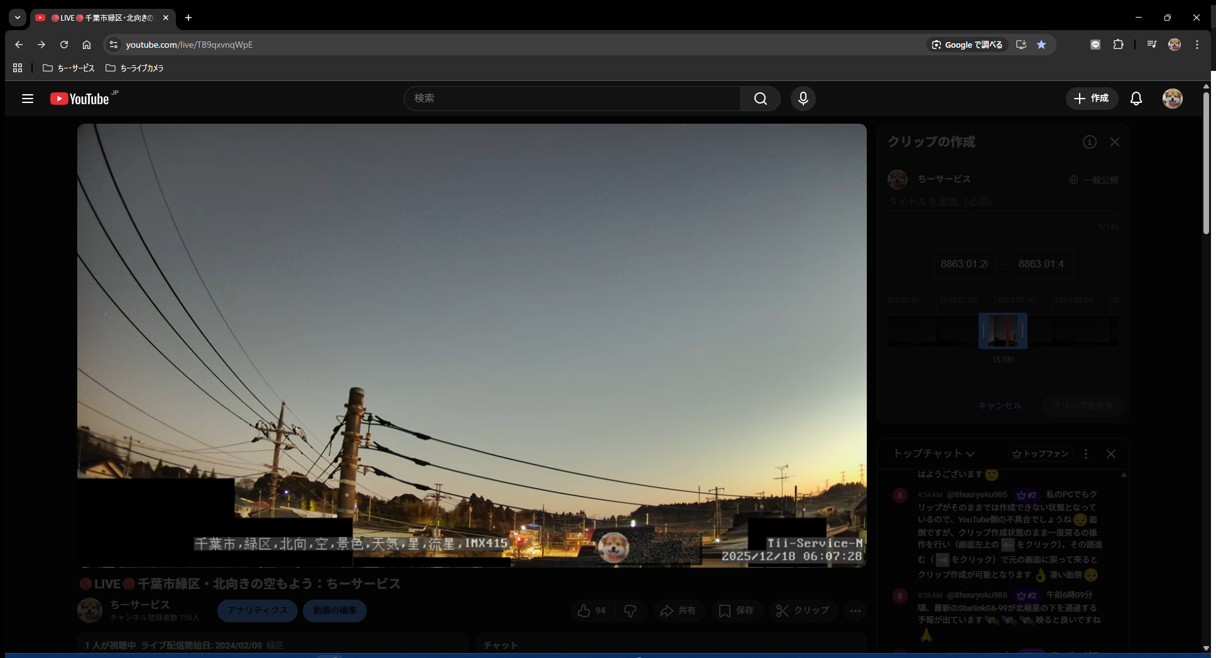Expand the Top Chat dropdown
1216x658 pixels.
click(x=933, y=454)
